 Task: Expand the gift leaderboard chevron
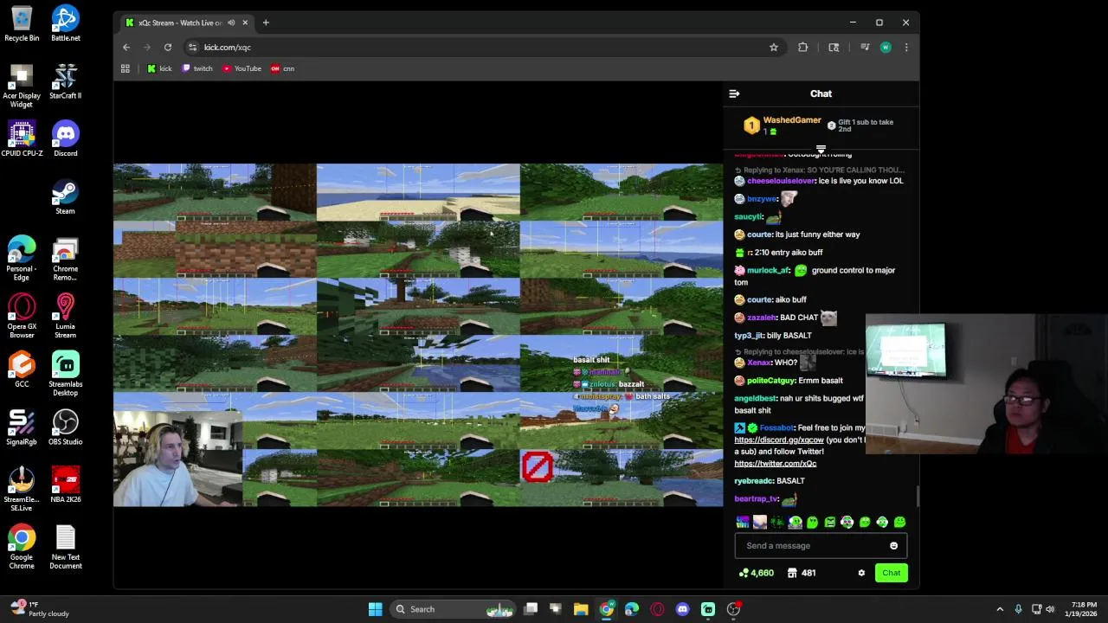click(821, 150)
